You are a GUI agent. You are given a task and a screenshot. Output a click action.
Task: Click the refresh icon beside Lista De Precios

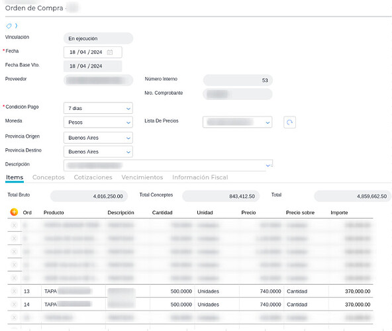(x=289, y=122)
